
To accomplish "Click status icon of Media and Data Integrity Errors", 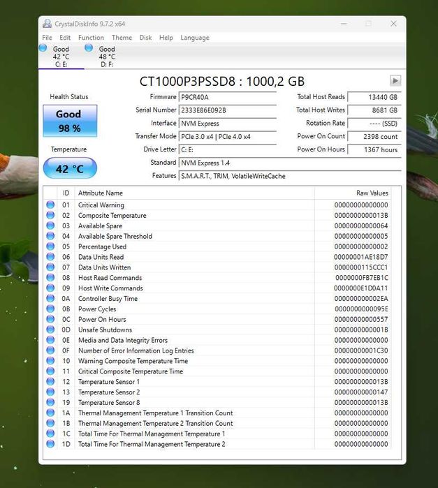I will [x=50, y=340].
